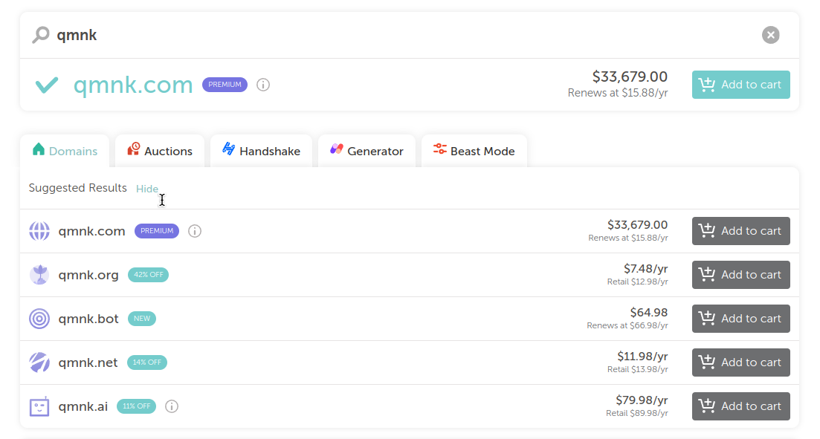Click the magnifying glass search icon
The height and width of the screenshot is (439, 820).
(x=41, y=35)
